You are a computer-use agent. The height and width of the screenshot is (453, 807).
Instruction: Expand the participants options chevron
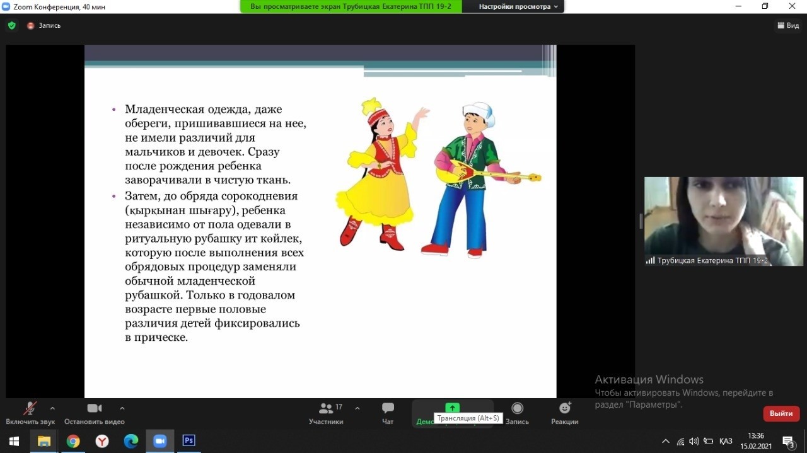coord(357,408)
